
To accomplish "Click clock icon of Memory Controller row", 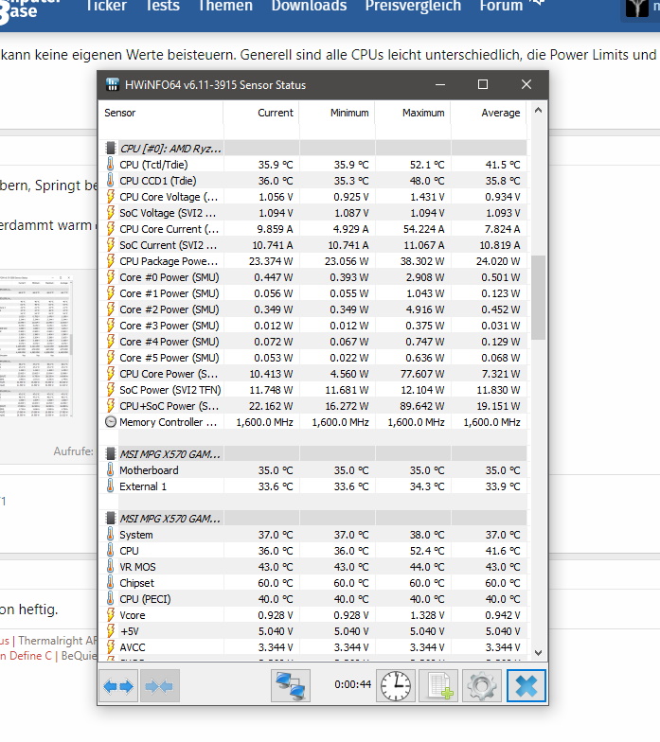I will click(x=110, y=422).
